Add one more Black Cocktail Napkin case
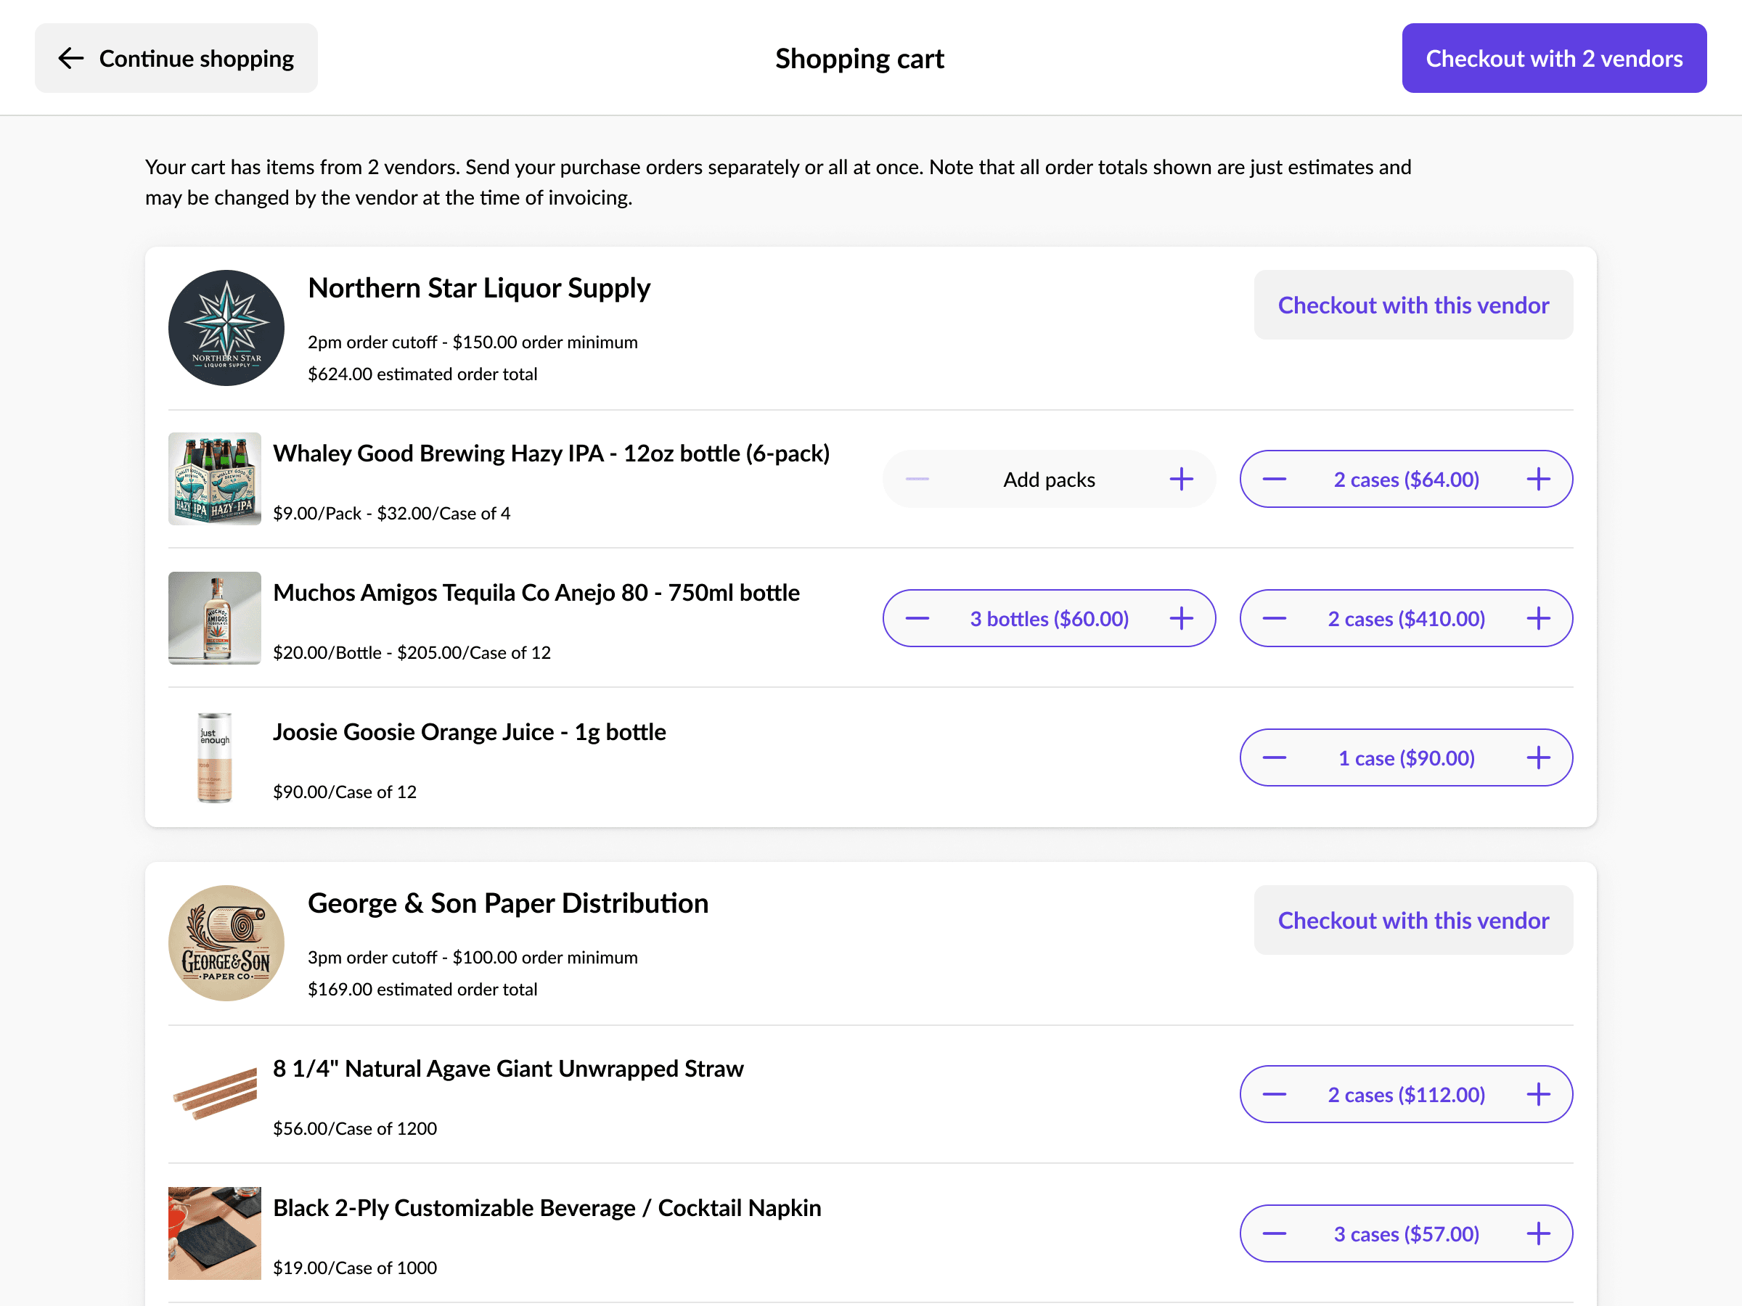The image size is (1742, 1306). pyautogui.click(x=1537, y=1233)
